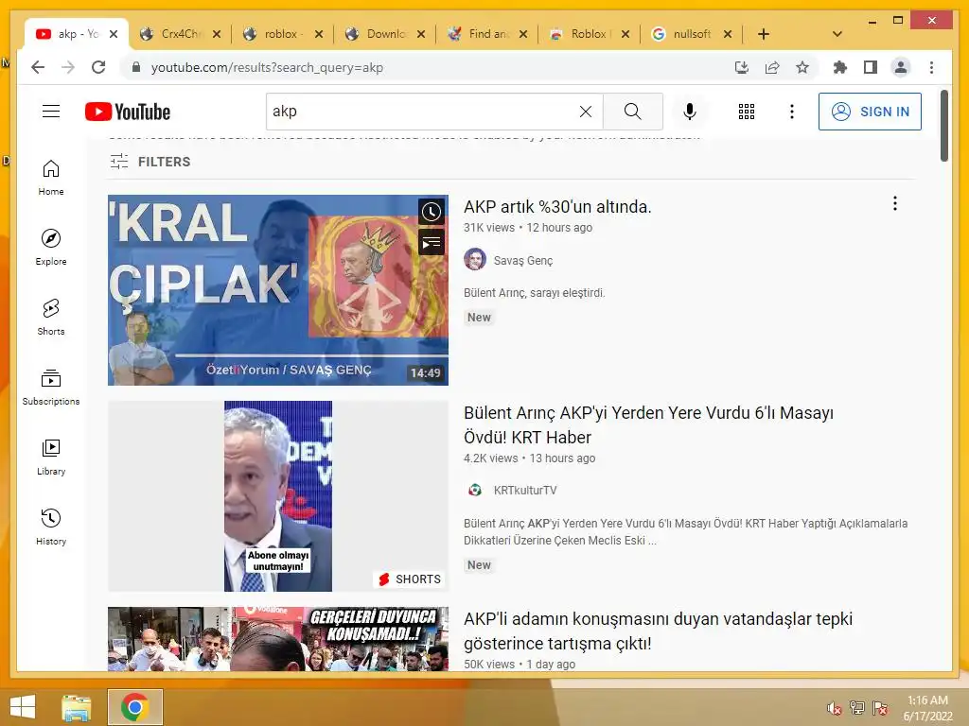The image size is (969, 726).
Task: Open the search FILTERS panel
Action: tap(150, 162)
